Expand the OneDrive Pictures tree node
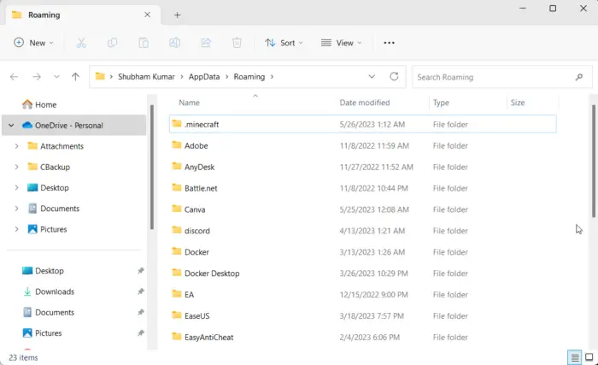 16,229
